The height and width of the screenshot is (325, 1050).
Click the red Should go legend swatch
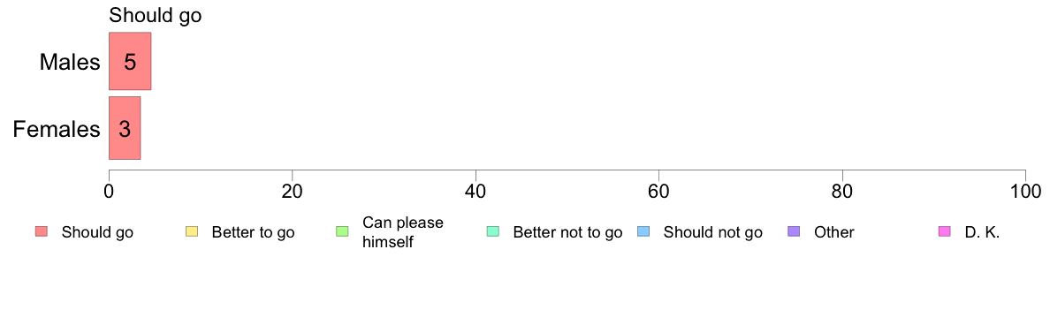[41, 232]
